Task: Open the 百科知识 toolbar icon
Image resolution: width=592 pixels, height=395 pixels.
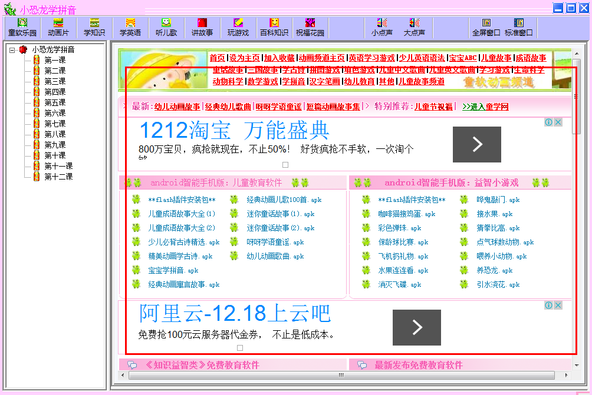Action: [x=274, y=28]
